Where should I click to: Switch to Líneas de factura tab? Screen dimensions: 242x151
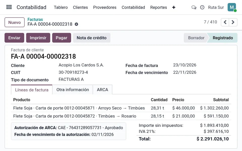pyautogui.click(x=32, y=90)
